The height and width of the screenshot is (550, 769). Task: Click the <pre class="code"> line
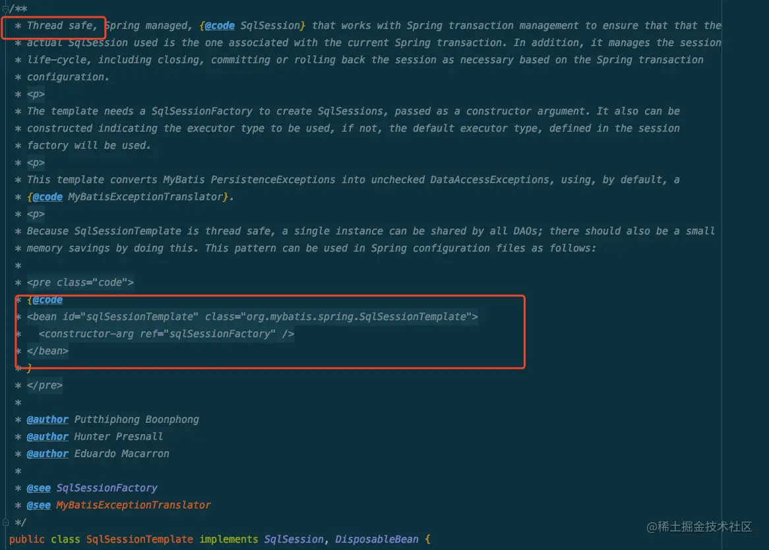[x=80, y=283]
